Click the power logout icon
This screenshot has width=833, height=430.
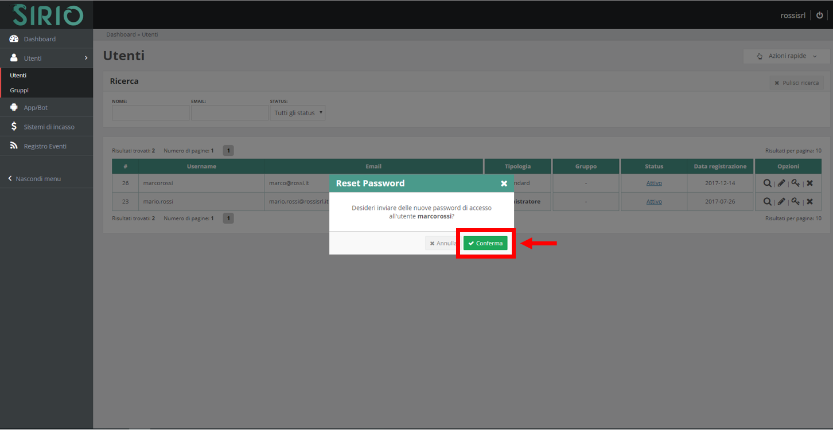click(x=820, y=15)
